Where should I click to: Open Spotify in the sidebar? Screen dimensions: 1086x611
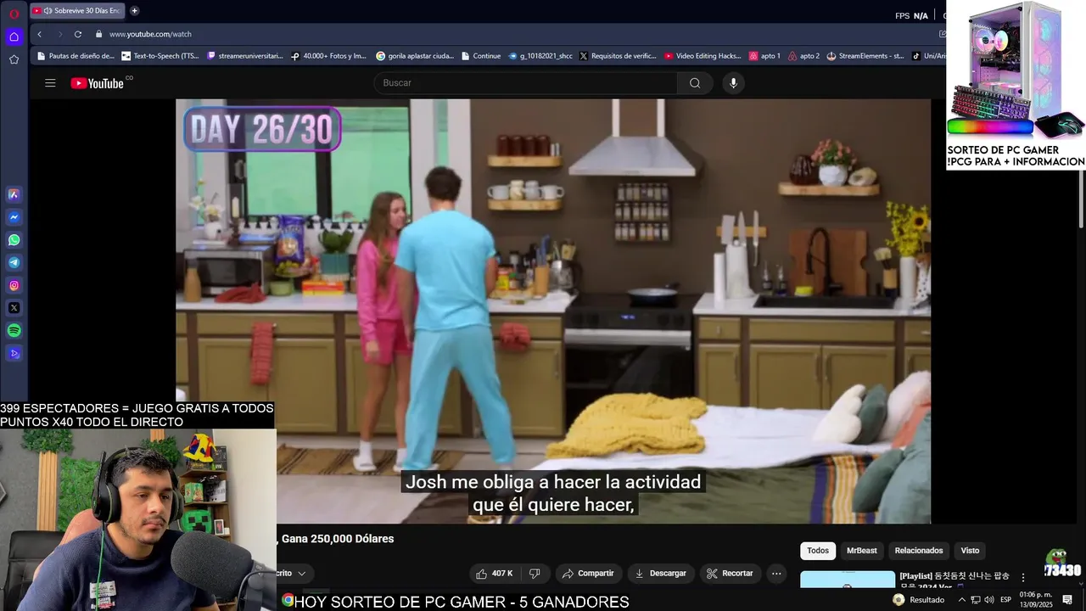click(14, 330)
